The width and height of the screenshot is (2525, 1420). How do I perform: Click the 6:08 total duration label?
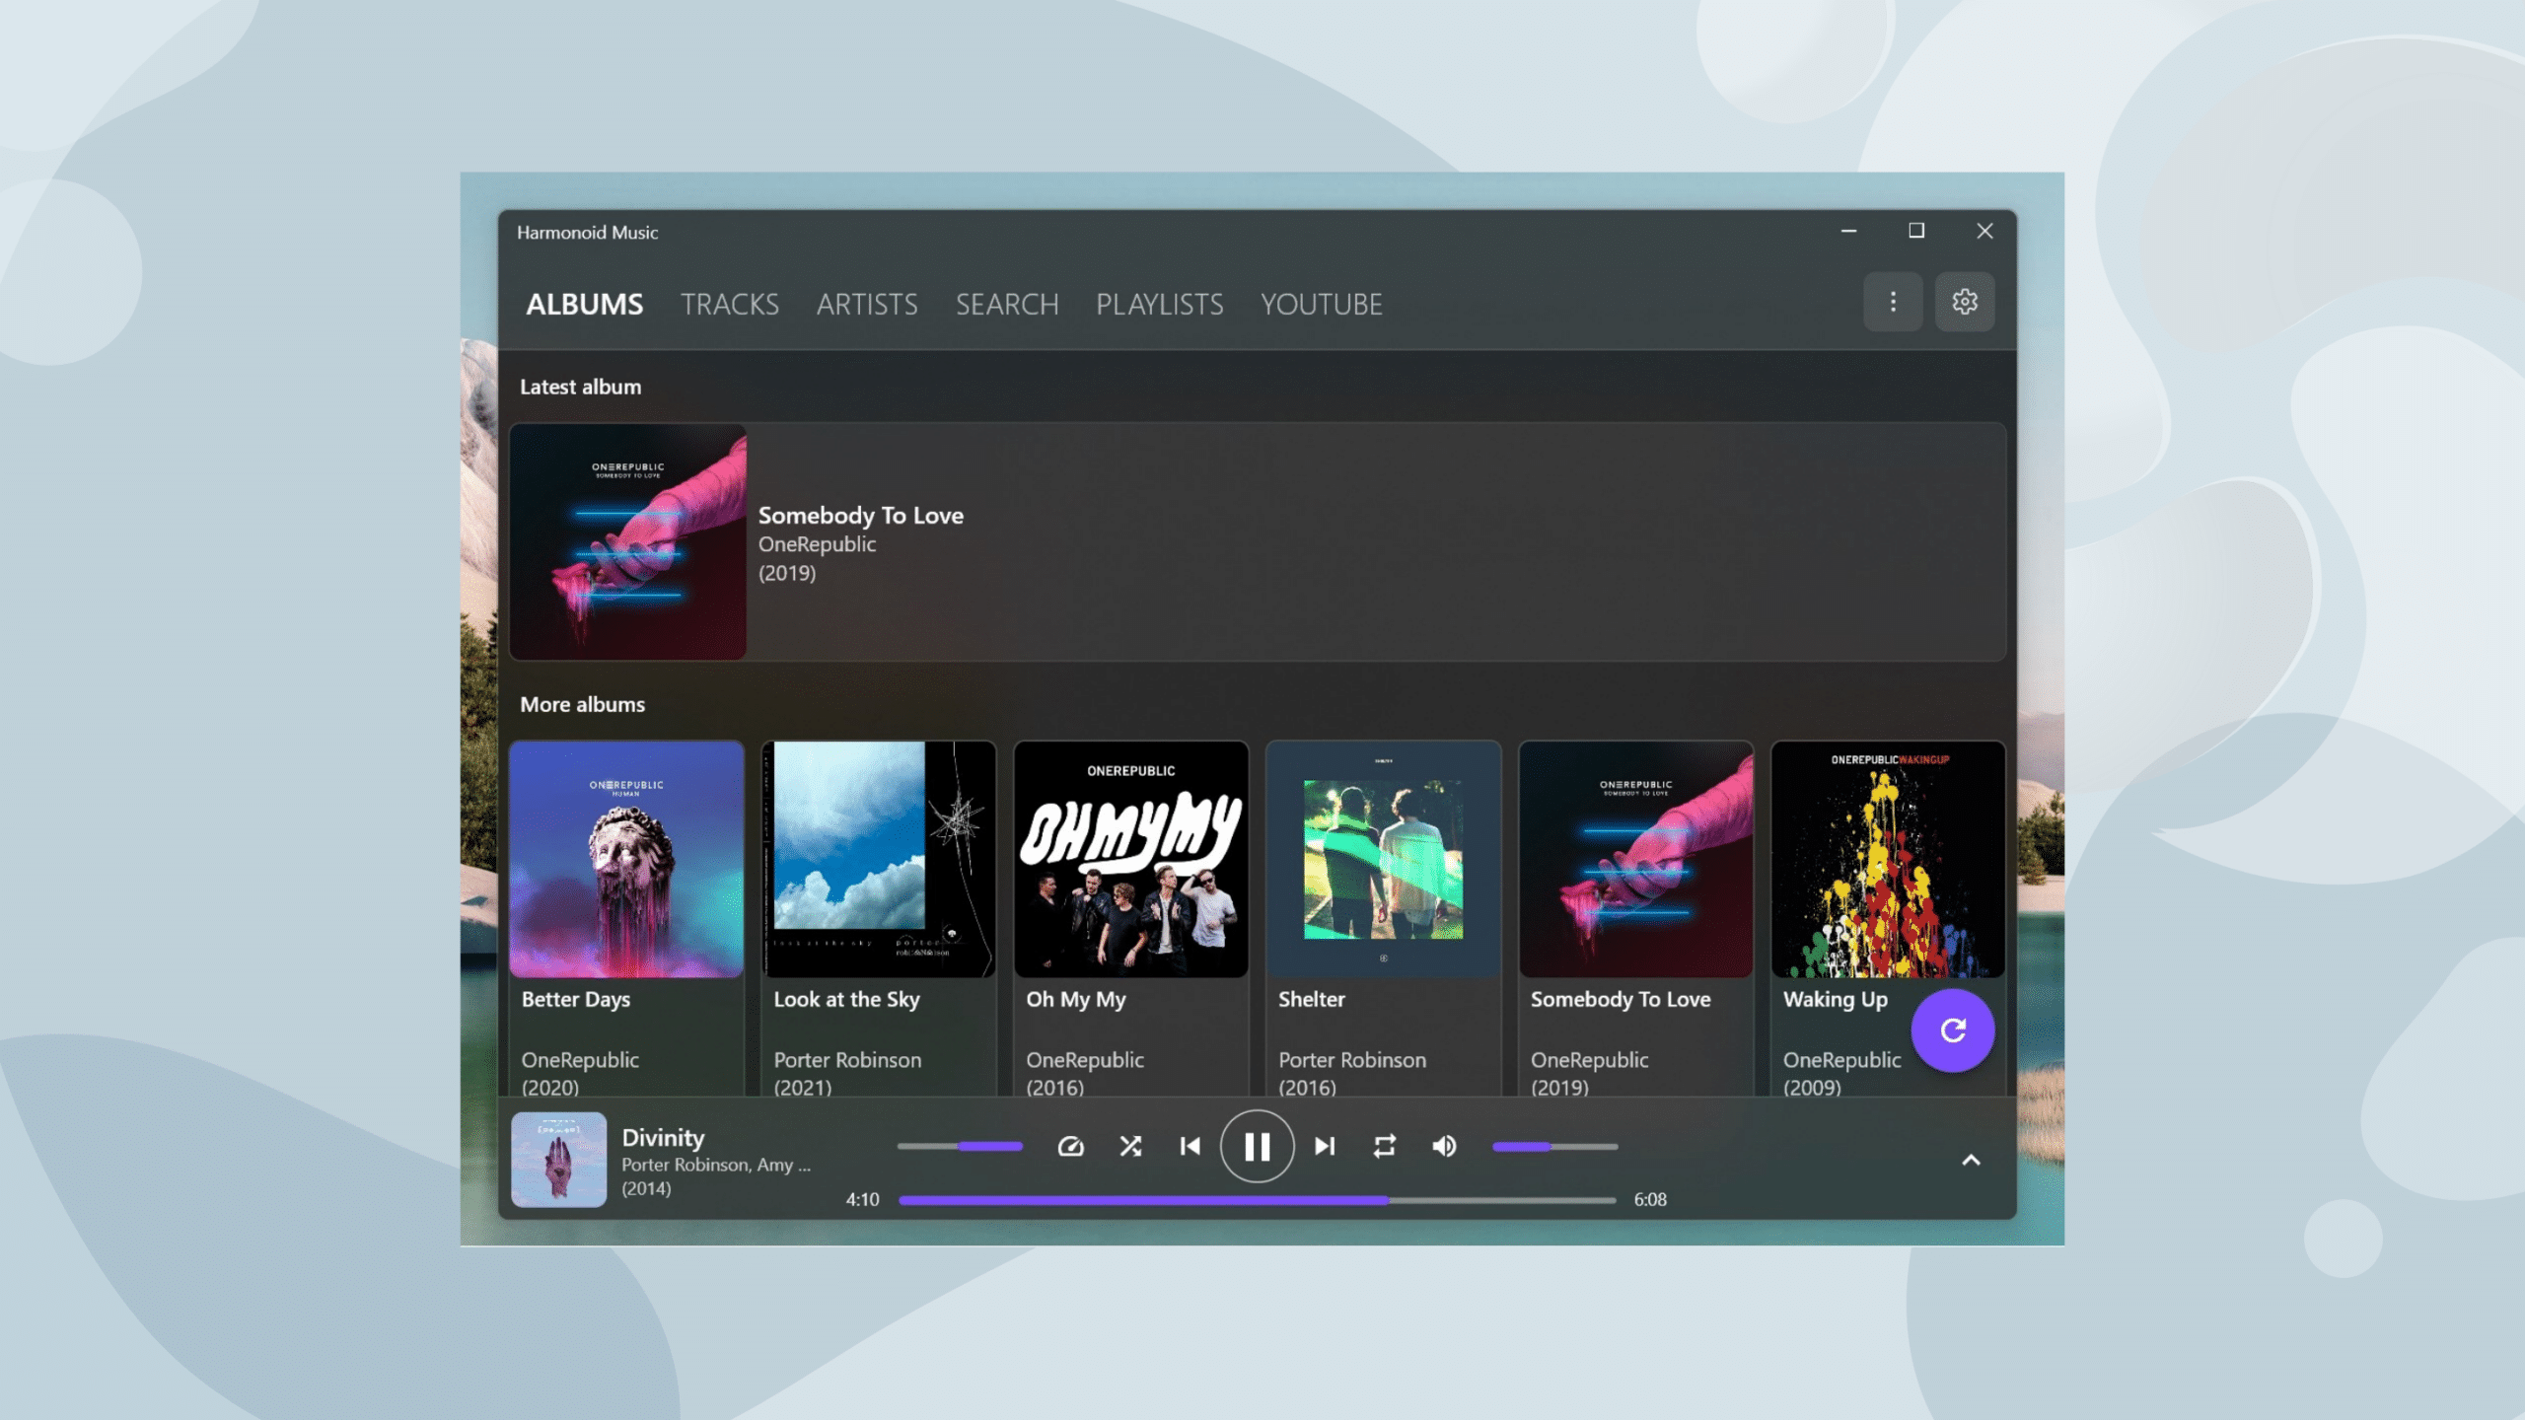coord(1650,1200)
